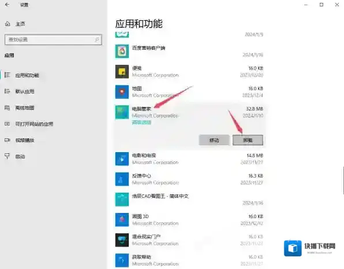
Task: Click the 2024/1/9 date of the first listed app
Action: [x=254, y=34]
